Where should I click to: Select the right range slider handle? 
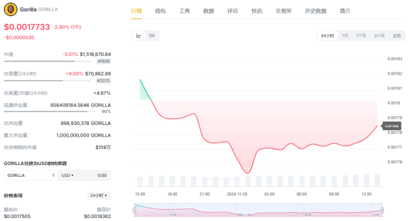coord(383,210)
